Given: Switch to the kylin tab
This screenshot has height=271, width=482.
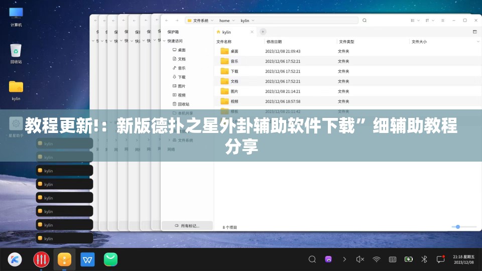Looking at the screenshot, I should 235,32.
